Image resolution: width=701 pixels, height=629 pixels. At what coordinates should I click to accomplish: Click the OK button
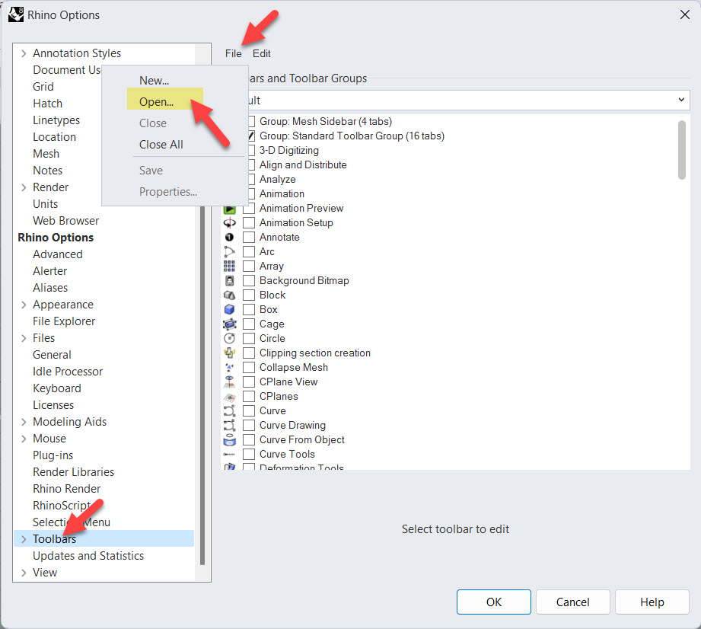pos(493,602)
